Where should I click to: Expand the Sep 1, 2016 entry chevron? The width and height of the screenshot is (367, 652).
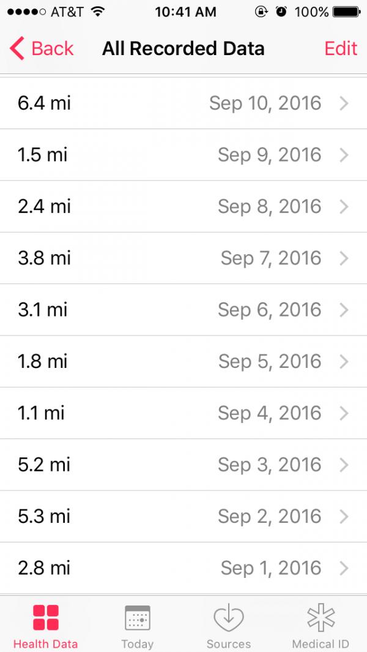344,568
